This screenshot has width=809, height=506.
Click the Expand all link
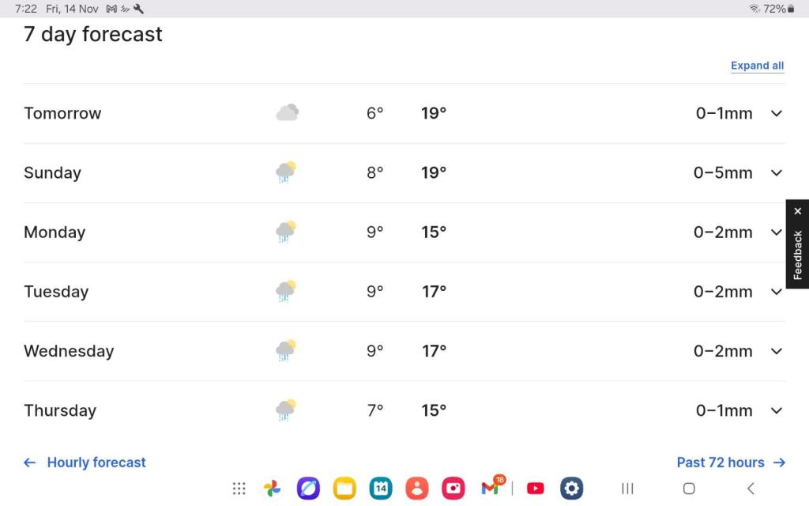tap(757, 66)
